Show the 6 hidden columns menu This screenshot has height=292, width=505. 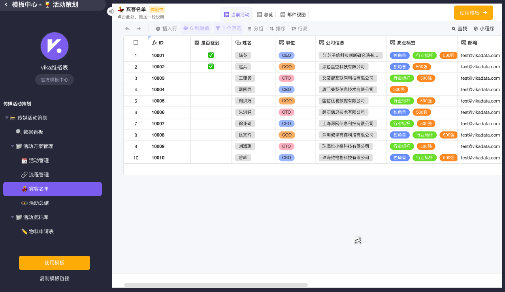pyautogui.click(x=196, y=28)
